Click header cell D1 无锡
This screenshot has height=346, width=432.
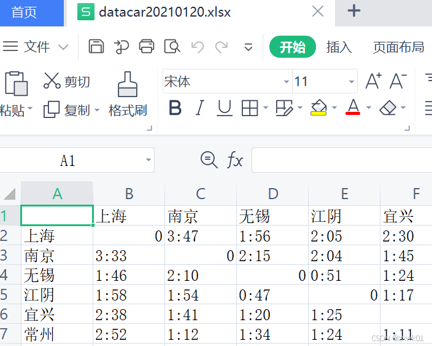coord(272,216)
